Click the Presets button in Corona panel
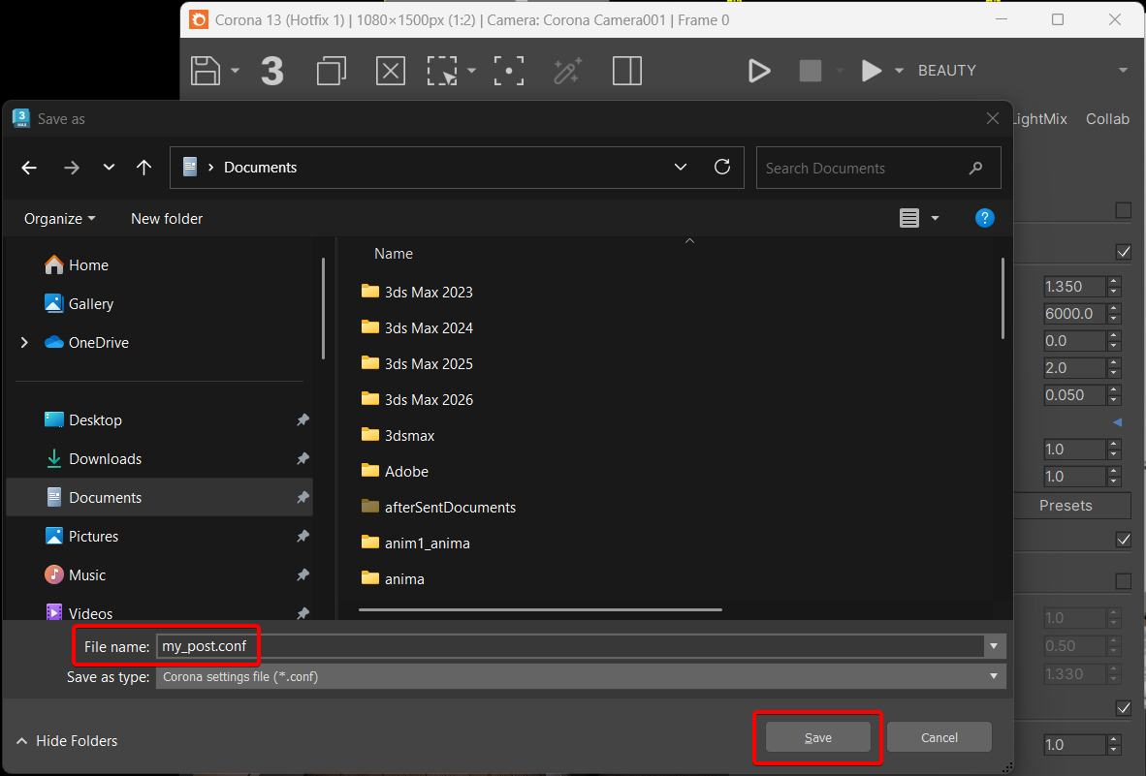 coord(1071,505)
